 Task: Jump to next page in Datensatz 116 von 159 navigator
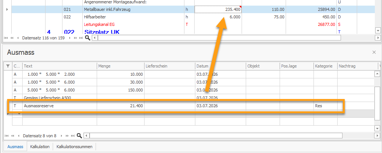(75, 38)
